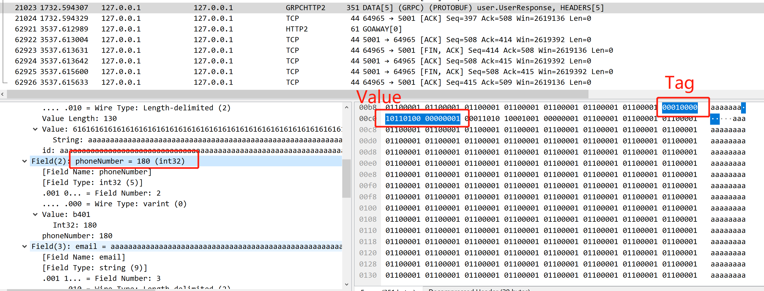Select packet 62923 FIN, ACK row

(382, 50)
